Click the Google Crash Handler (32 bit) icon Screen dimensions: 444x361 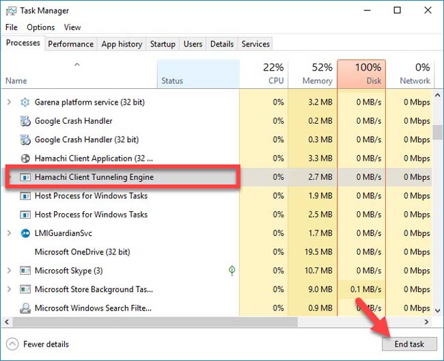25,139
